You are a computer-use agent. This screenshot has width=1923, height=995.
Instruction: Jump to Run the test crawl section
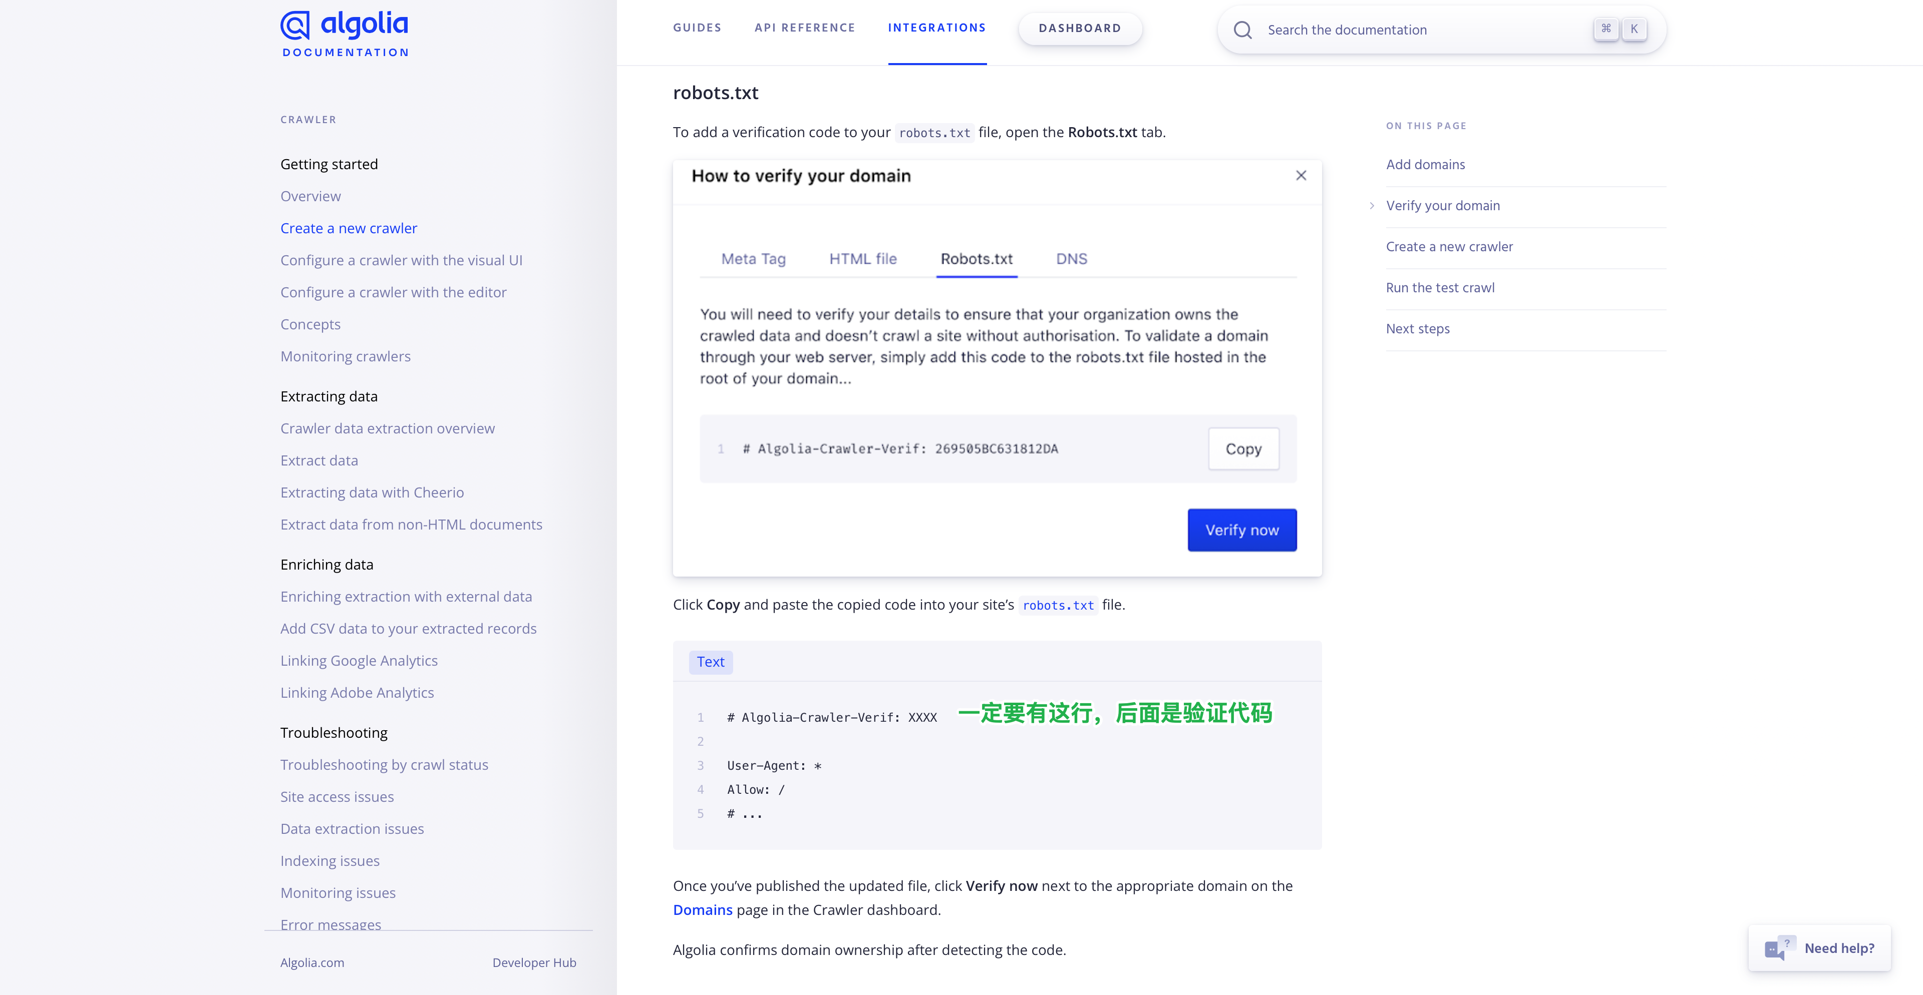(x=1439, y=288)
